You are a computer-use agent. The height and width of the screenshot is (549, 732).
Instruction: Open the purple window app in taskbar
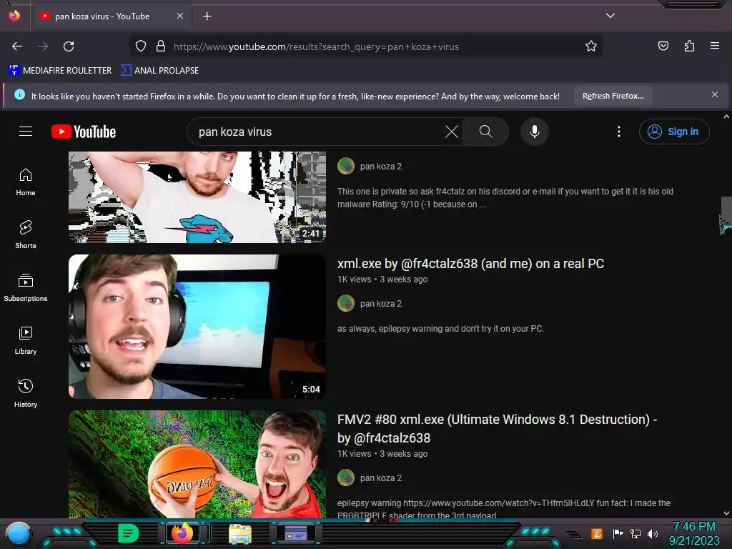coord(296,533)
